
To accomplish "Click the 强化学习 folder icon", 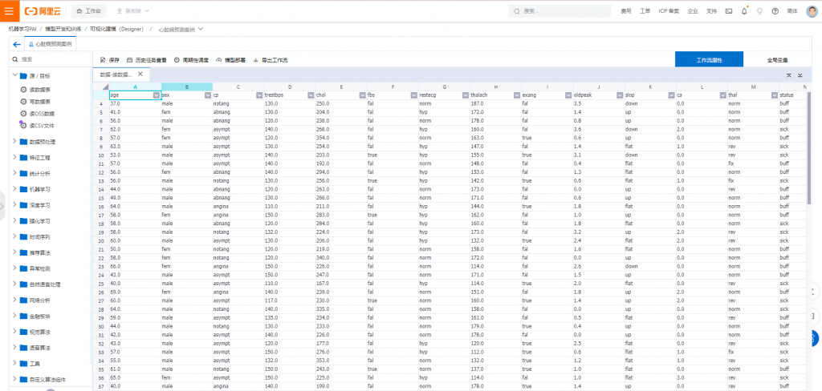I will click(23, 221).
